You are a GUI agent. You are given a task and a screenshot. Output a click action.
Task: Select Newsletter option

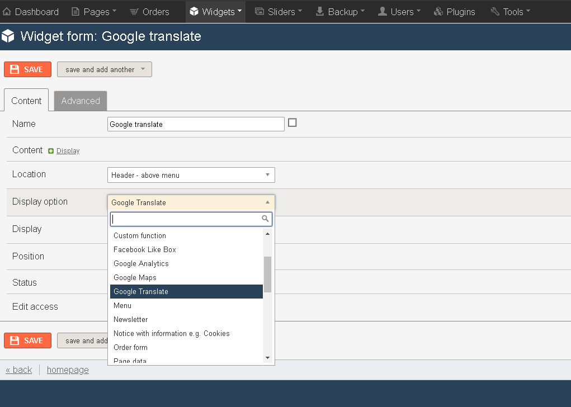[x=186, y=319]
